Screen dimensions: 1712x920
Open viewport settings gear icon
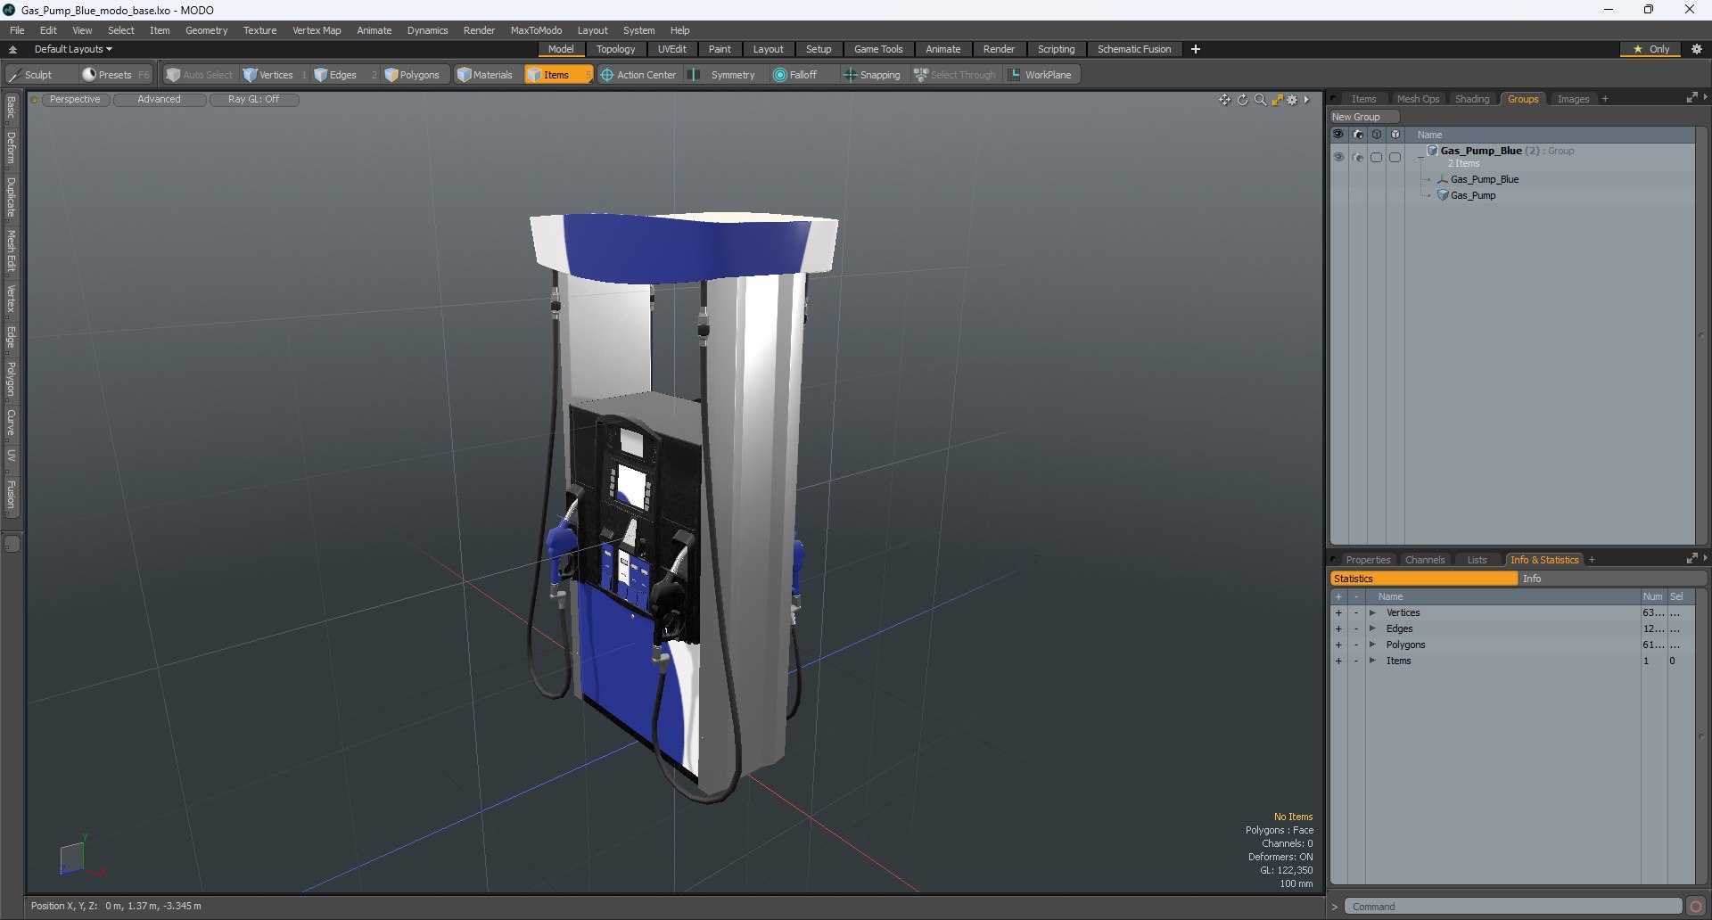tap(1292, 100)
